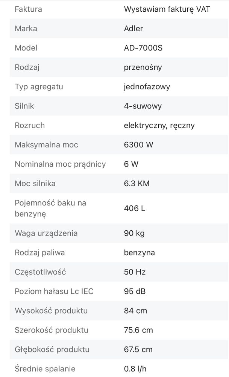This screenshot has width=229, height=377.
Task: Click the 84 cm height value
Action: tap(135, 311)
